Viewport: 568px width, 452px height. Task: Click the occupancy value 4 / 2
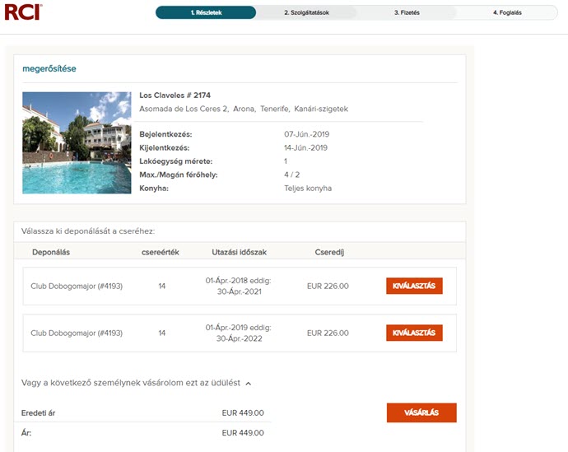[x=291, y=175]
